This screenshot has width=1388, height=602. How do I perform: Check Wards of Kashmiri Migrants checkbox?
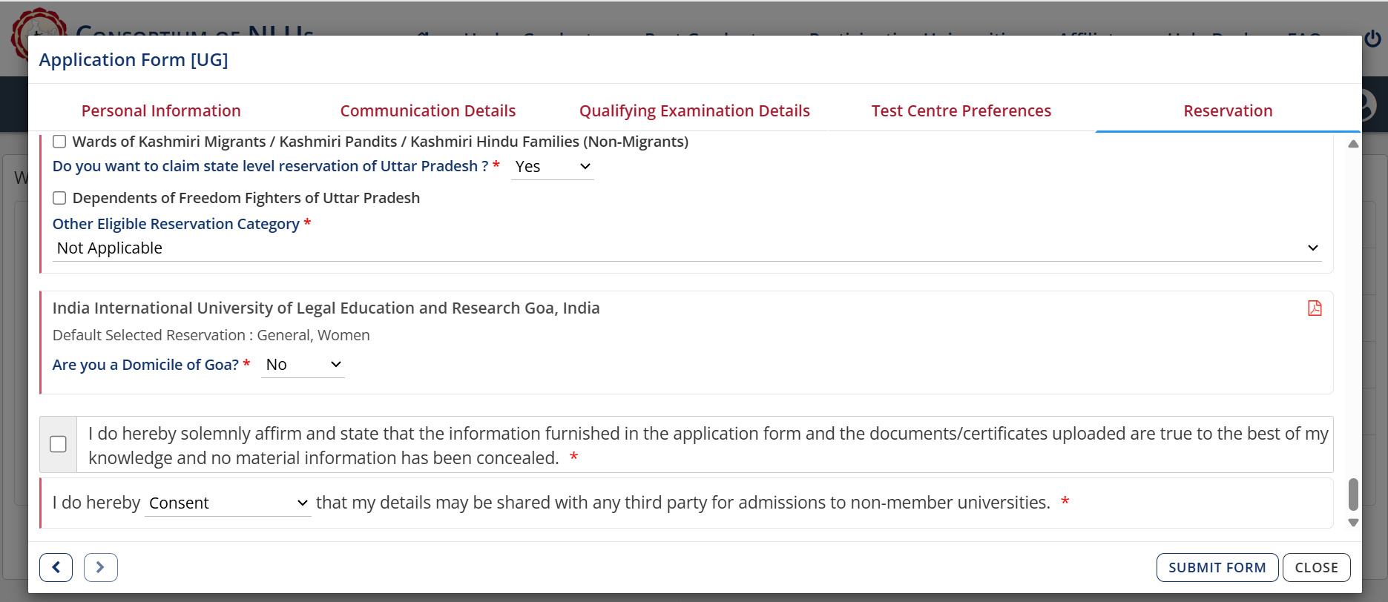click(x=59, y=142)
